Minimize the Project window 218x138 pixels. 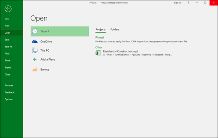coord(197,3)
